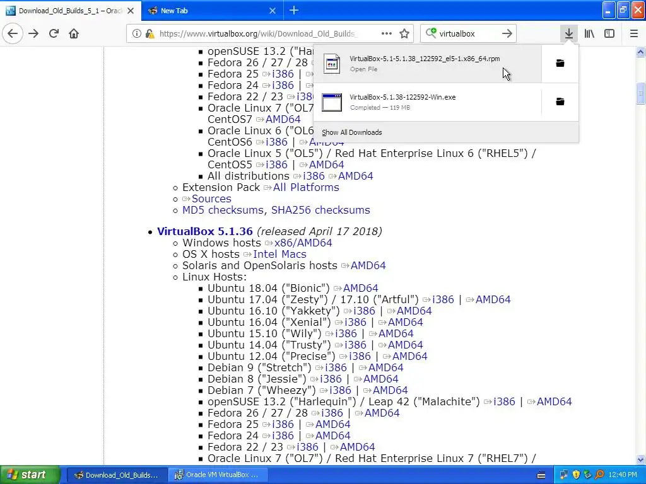Go forward with the Forward arrow button
The height and width of the screenshot is (484, 646).
click(x=33, y=33)
